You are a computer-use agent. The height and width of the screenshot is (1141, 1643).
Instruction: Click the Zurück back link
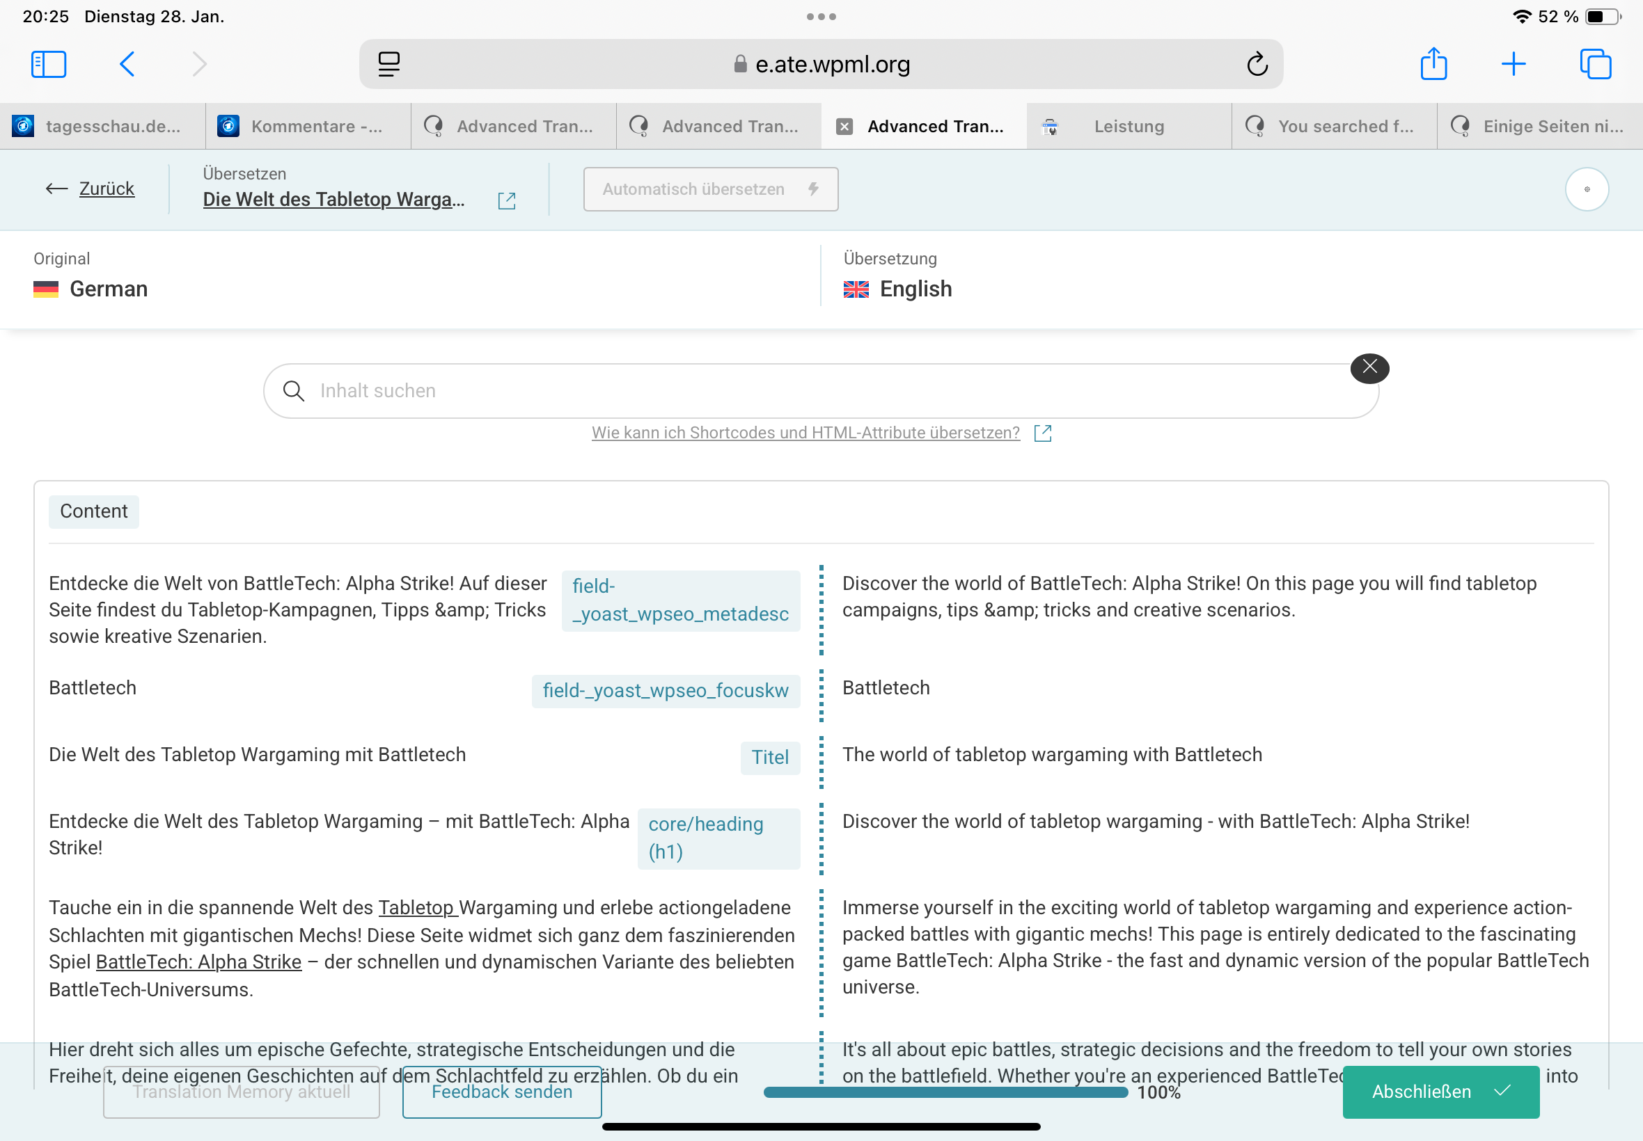[106, 189]
